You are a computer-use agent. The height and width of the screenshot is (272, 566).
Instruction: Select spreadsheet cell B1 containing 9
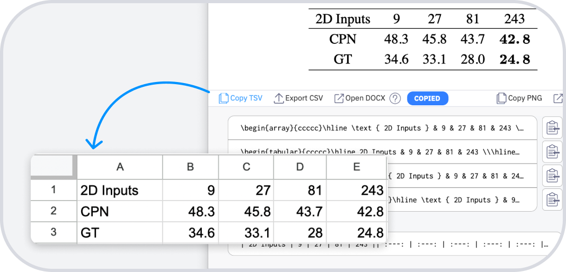point(191,190)
